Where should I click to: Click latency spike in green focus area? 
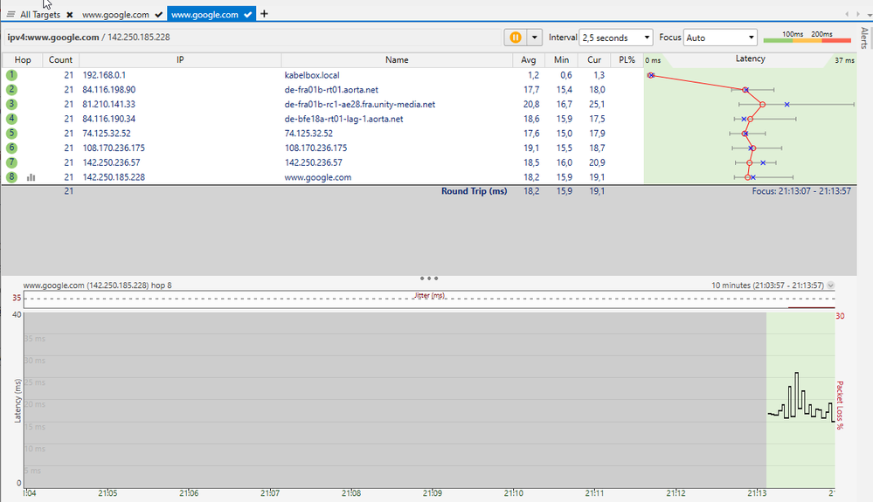tap(797, 389)
